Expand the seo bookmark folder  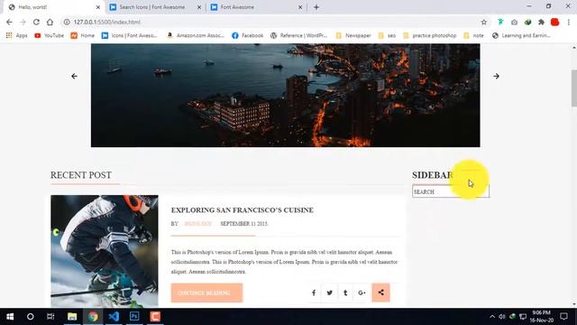pyautogui.click(x=387, y=35)
